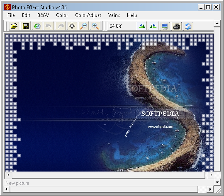
Task: Click the bottom window scrollbar right arrow
Action: click(210, 189)
